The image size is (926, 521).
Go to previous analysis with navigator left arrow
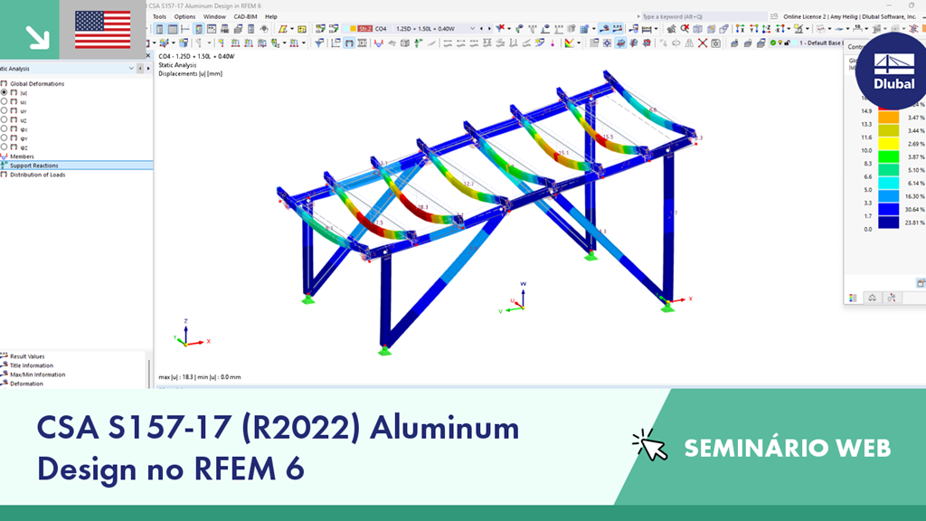(x=140, y=69)
